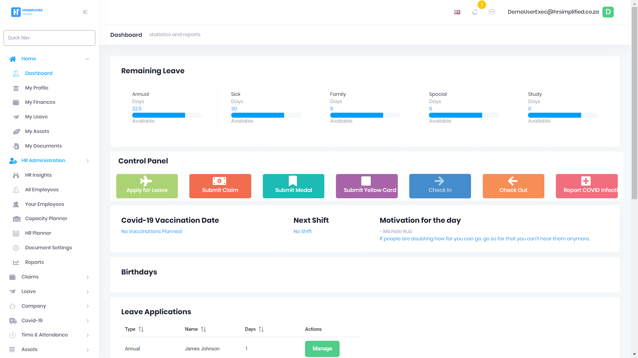
Task: Expand the Covid-19 sidebar menu
Action: (87, 321)
